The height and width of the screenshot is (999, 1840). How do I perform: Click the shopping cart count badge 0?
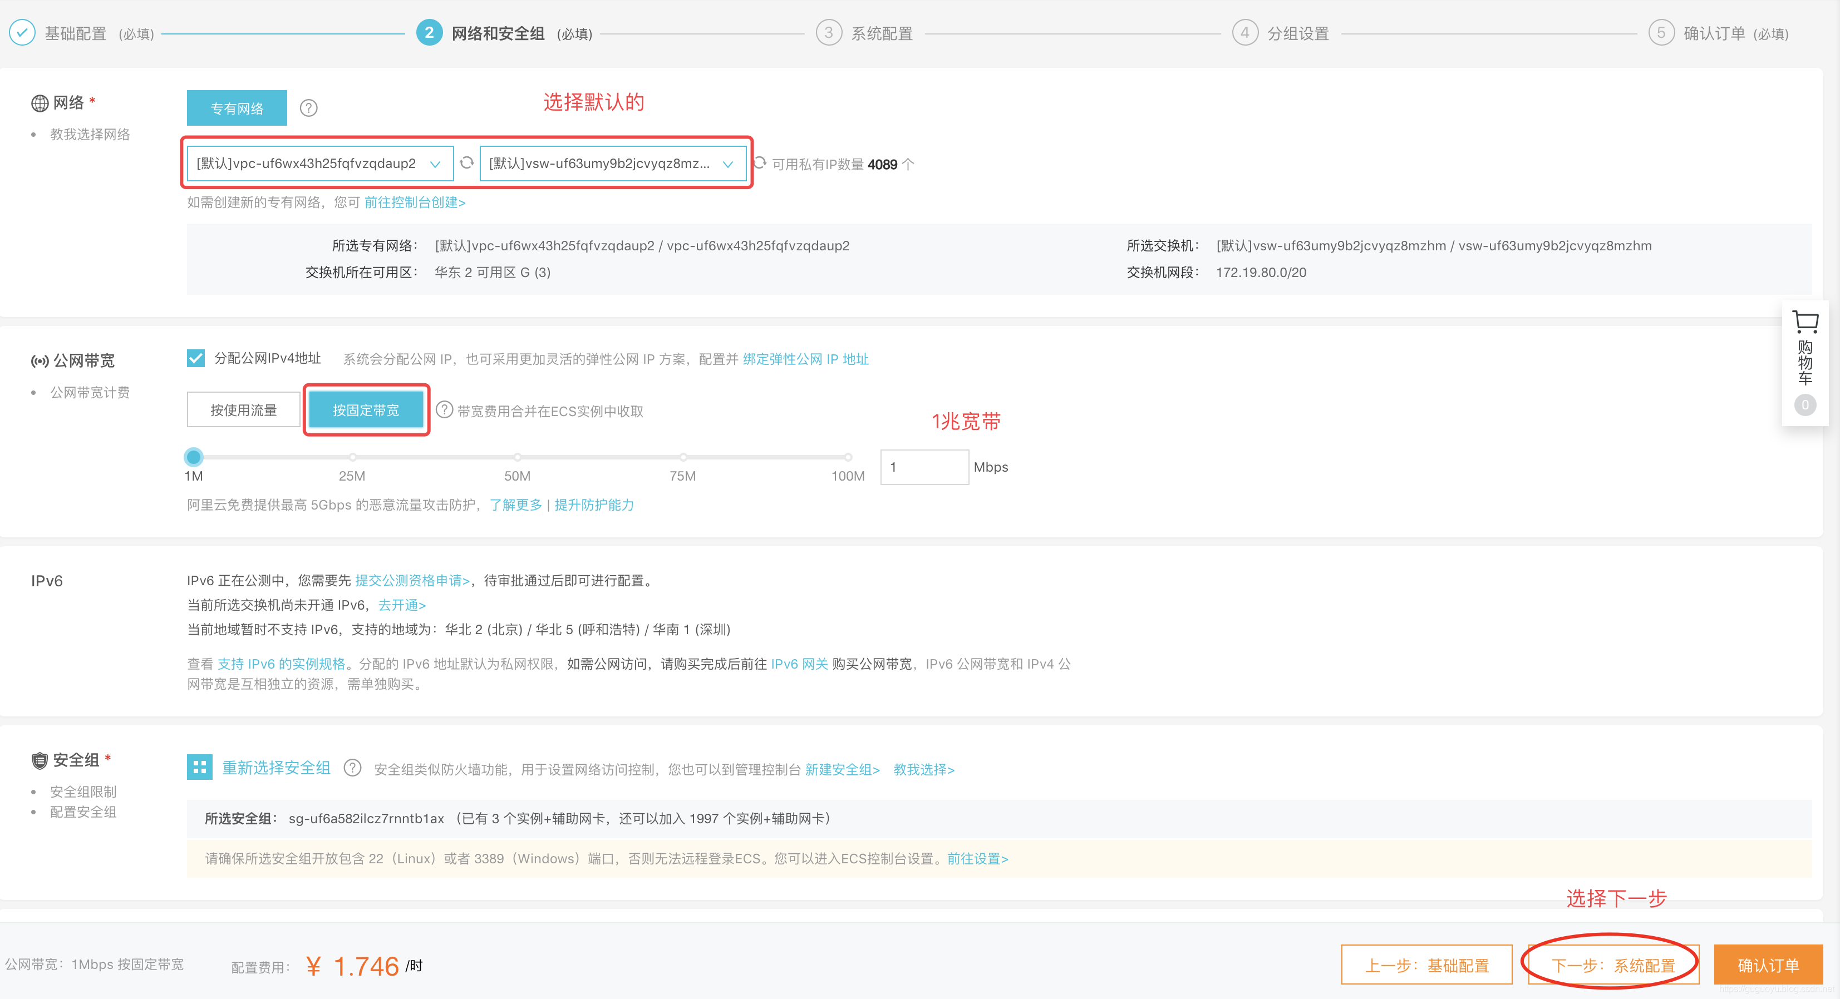pos(1805,405)
